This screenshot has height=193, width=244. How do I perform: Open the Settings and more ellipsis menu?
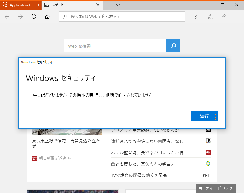point(237,16)
